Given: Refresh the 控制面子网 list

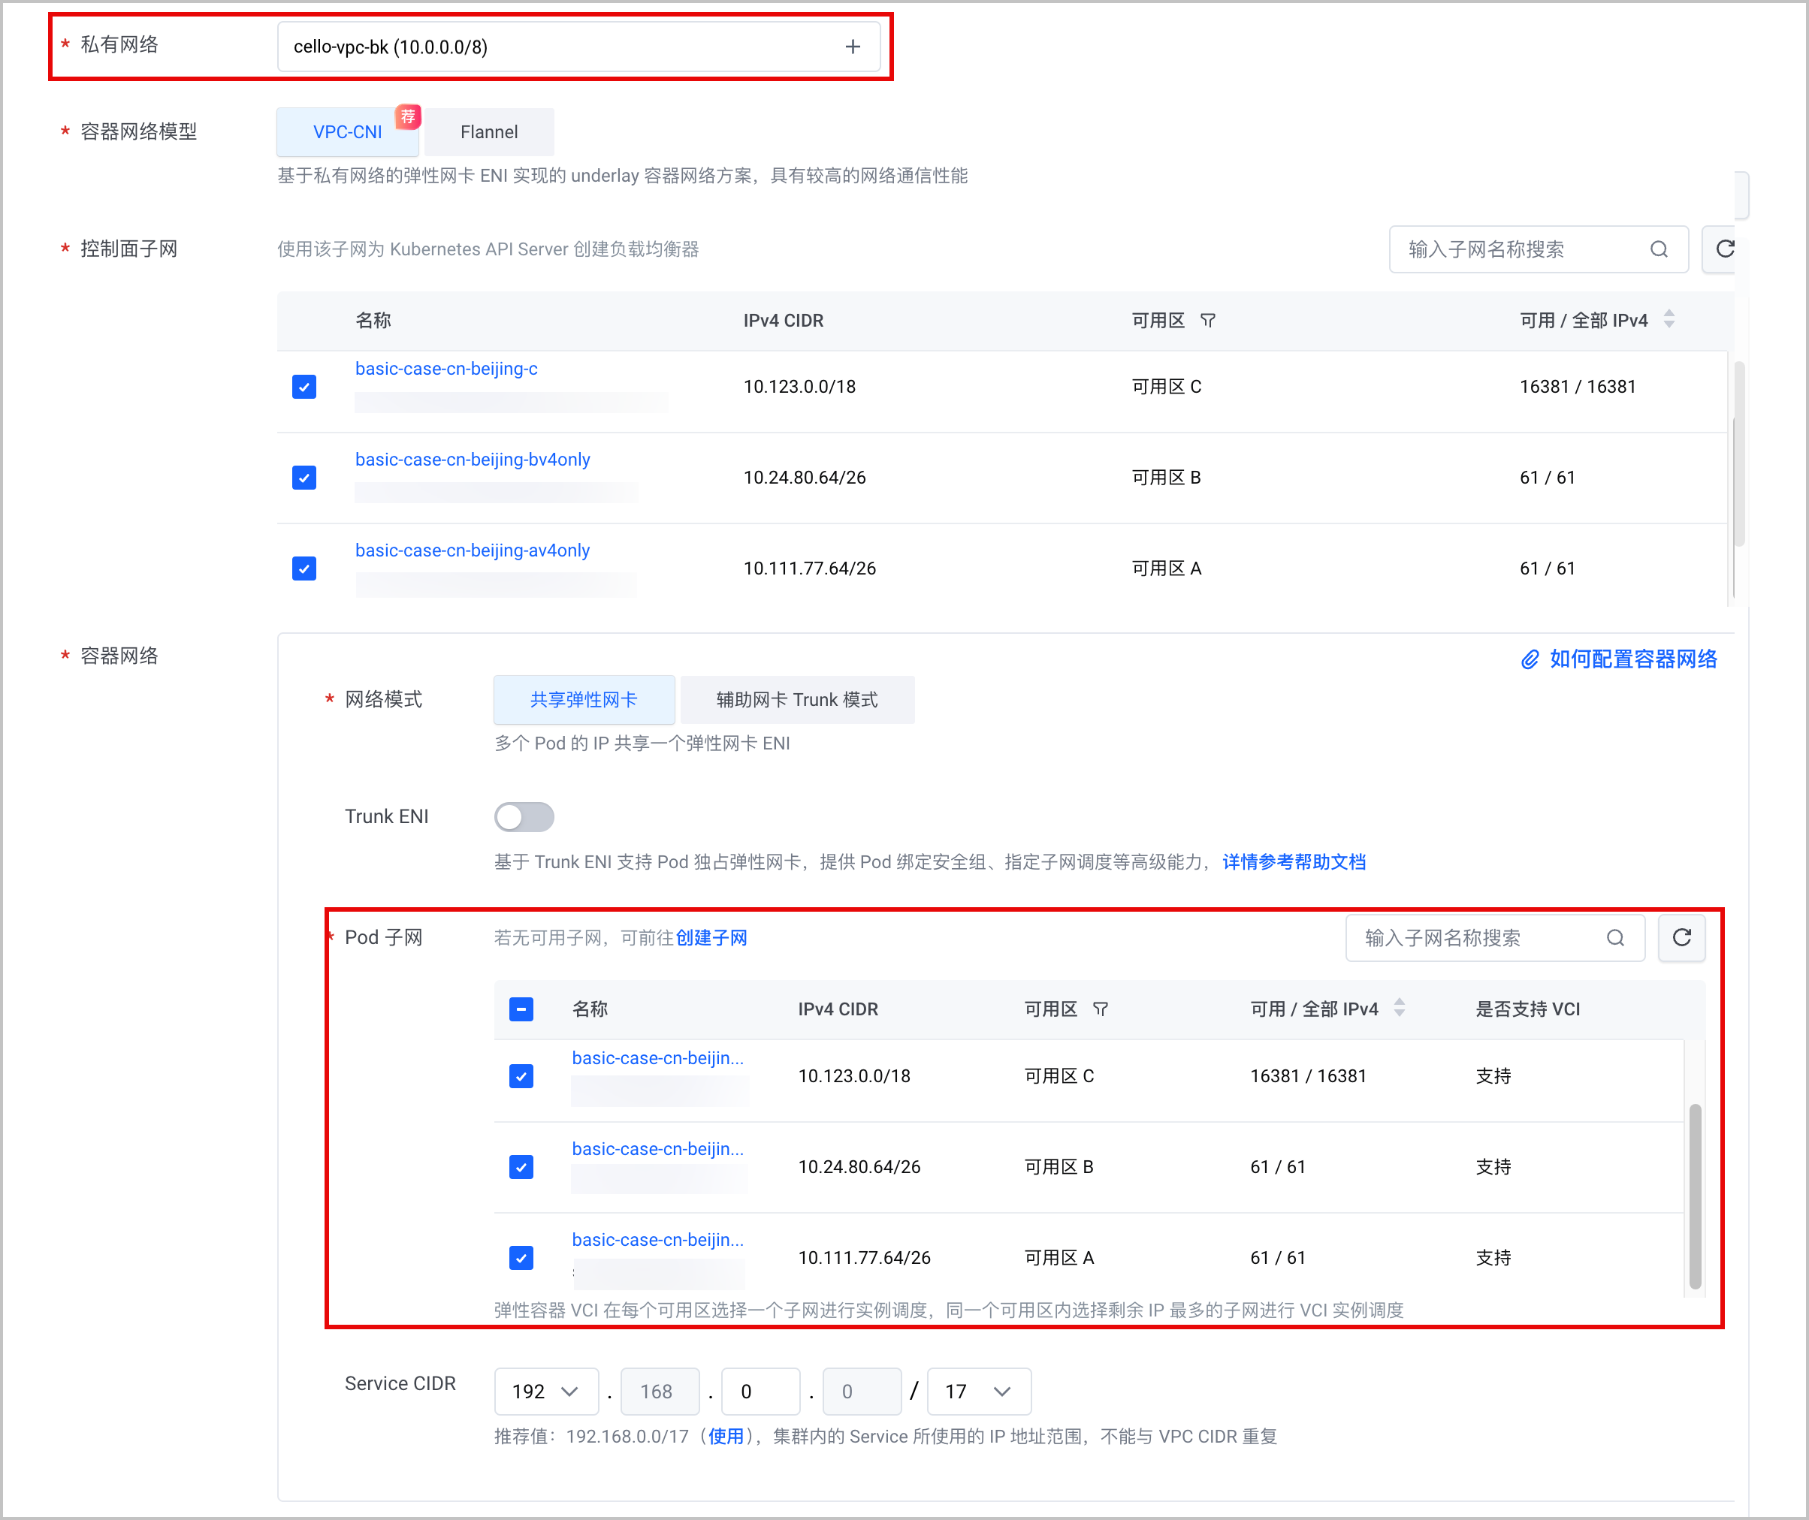Looking at the screenshot, I should 1725,249.
